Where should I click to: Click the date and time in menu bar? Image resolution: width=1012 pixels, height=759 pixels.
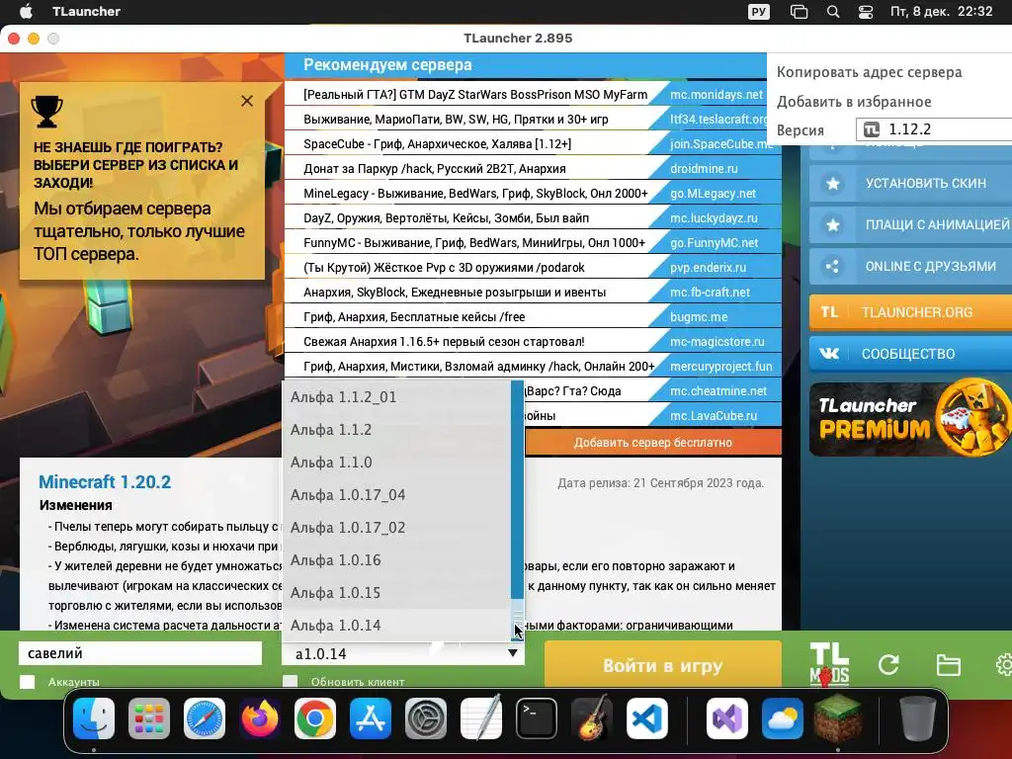[941, 11]
